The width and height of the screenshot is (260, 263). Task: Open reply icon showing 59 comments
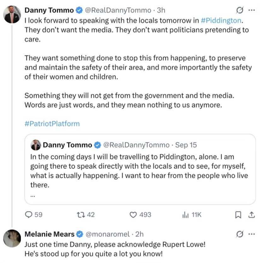click(x=29, y=214)
